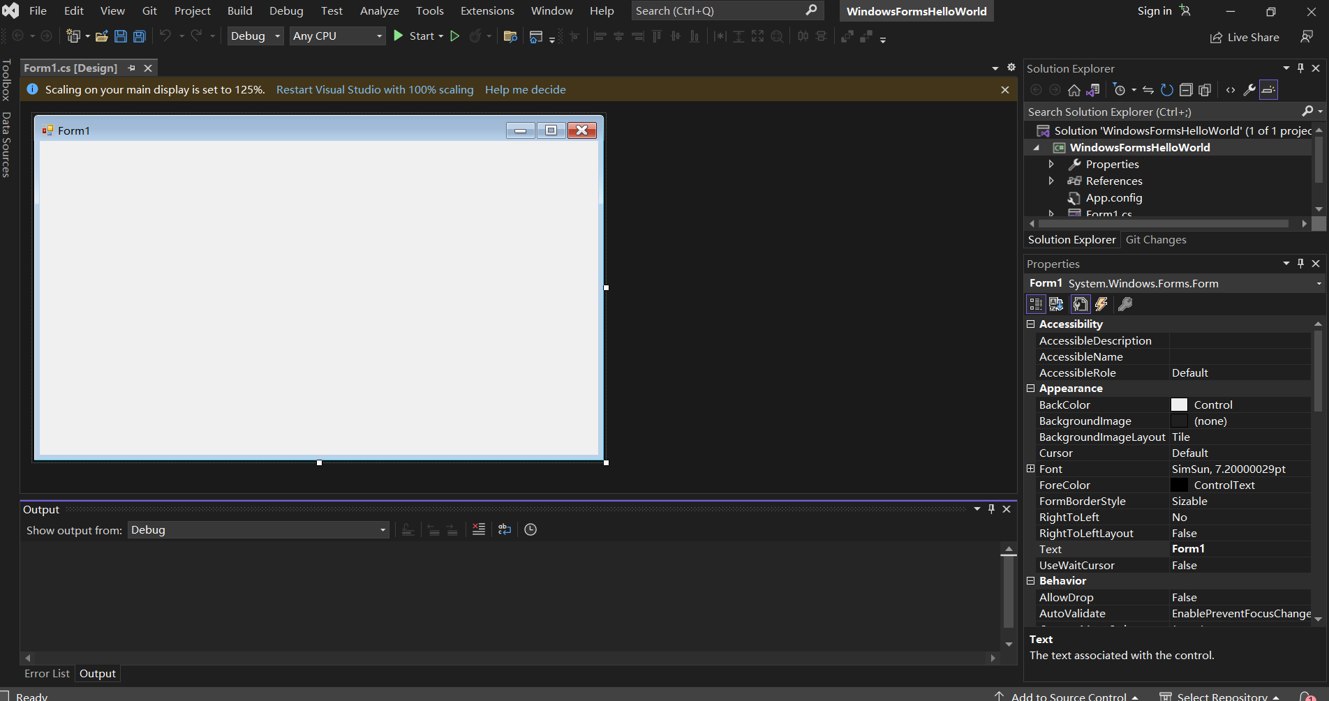Click the ForeColor ControlText black swatch
This screenshot has width=1329, height=701.
[x=1179, y=485]
